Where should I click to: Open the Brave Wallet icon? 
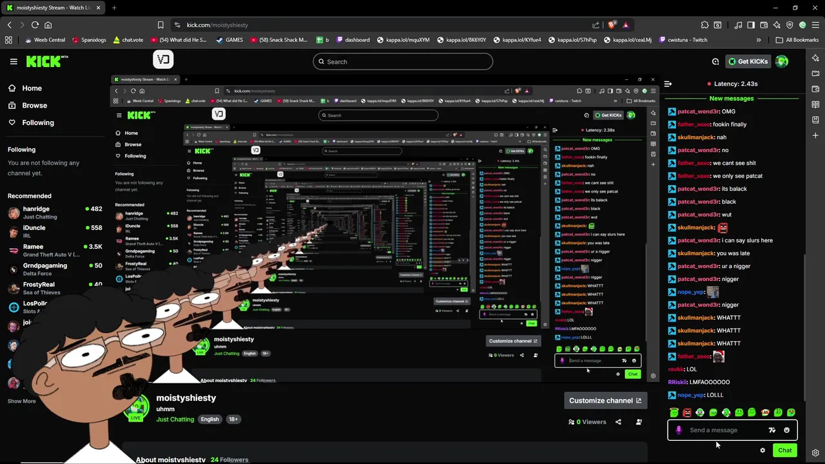764,24
